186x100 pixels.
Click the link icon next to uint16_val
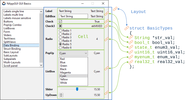[x=131, y=52]
